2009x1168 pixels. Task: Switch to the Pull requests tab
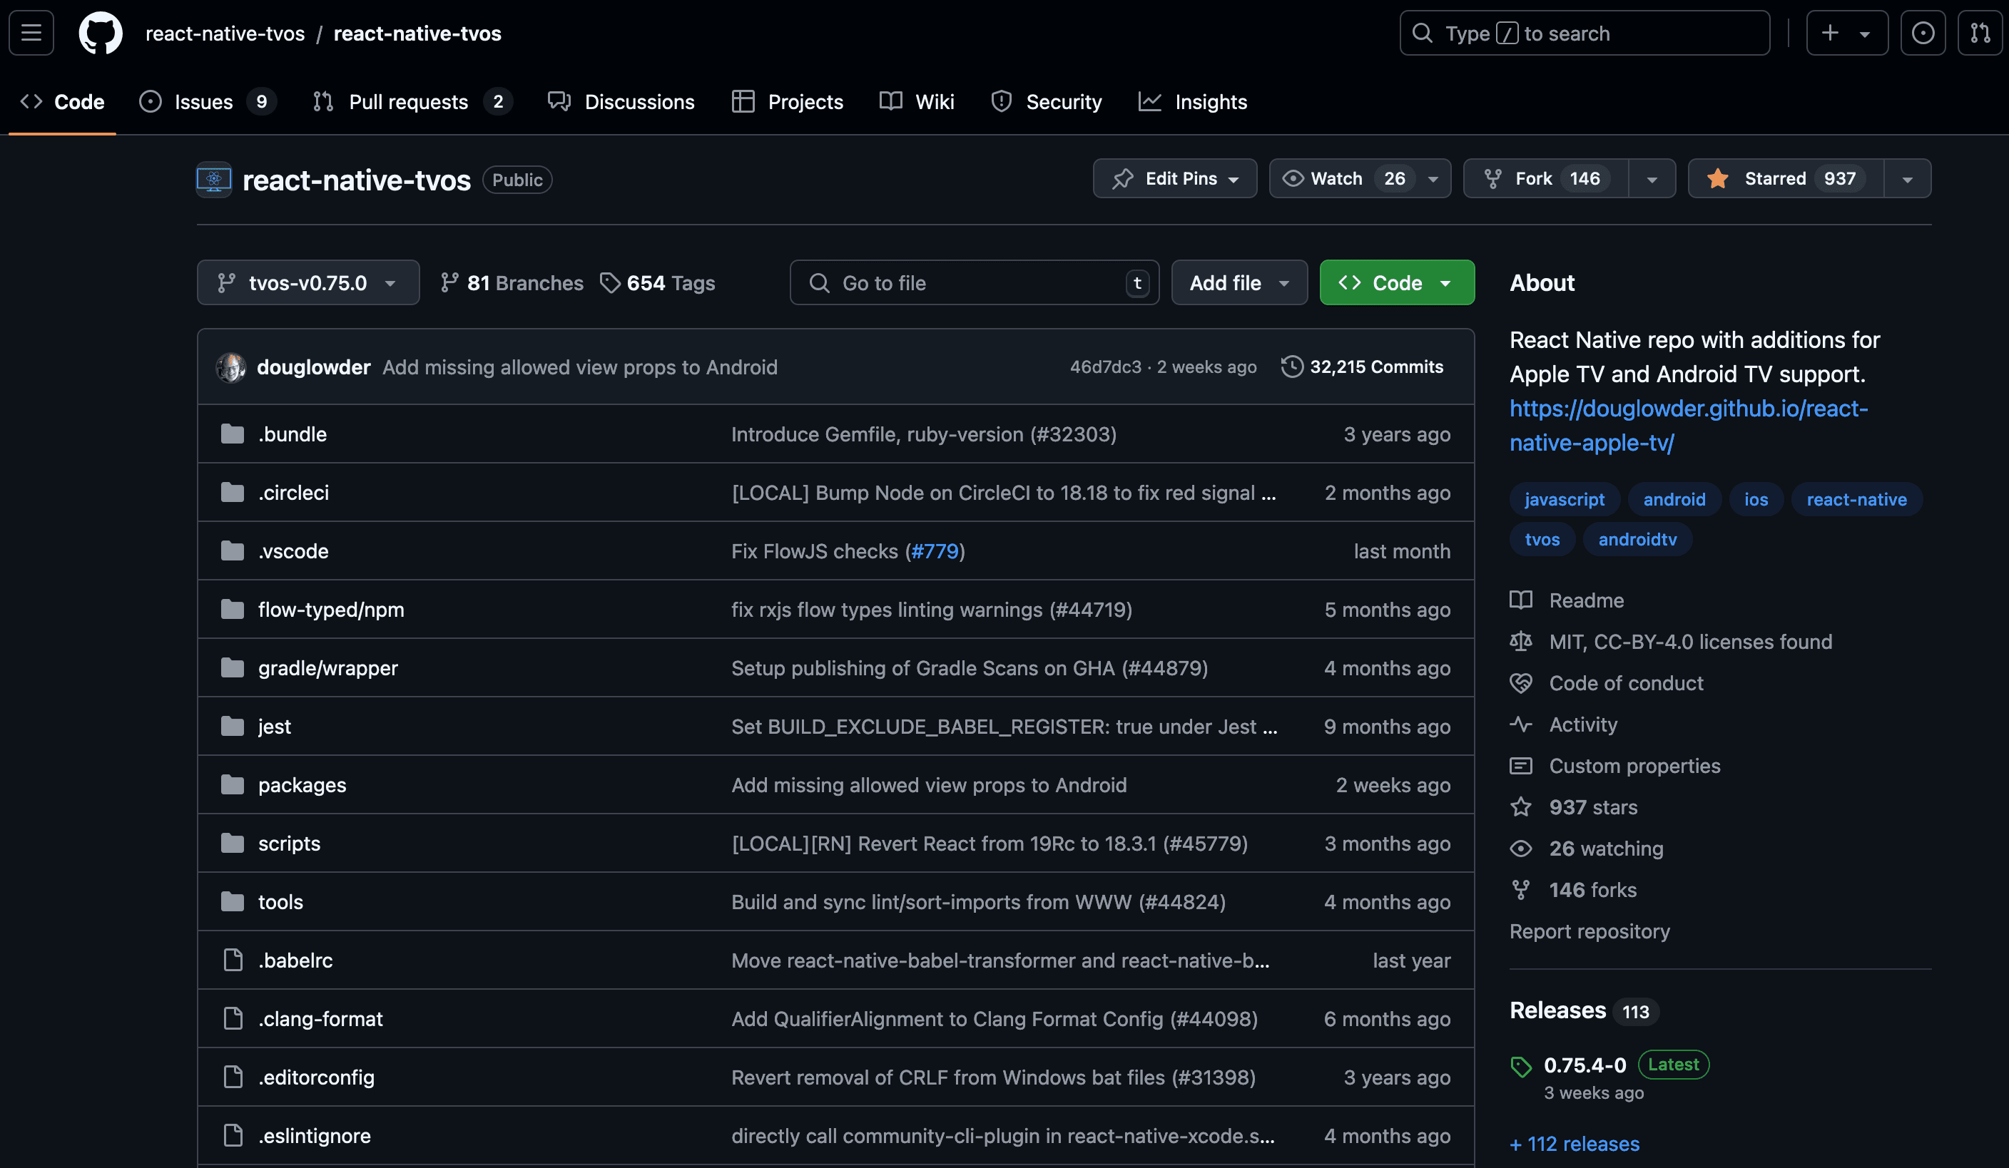pyautogui.click(x=412, y=101)
